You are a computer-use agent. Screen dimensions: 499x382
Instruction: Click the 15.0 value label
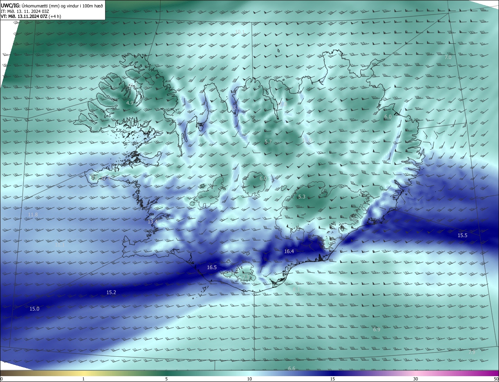pos(34,309)
